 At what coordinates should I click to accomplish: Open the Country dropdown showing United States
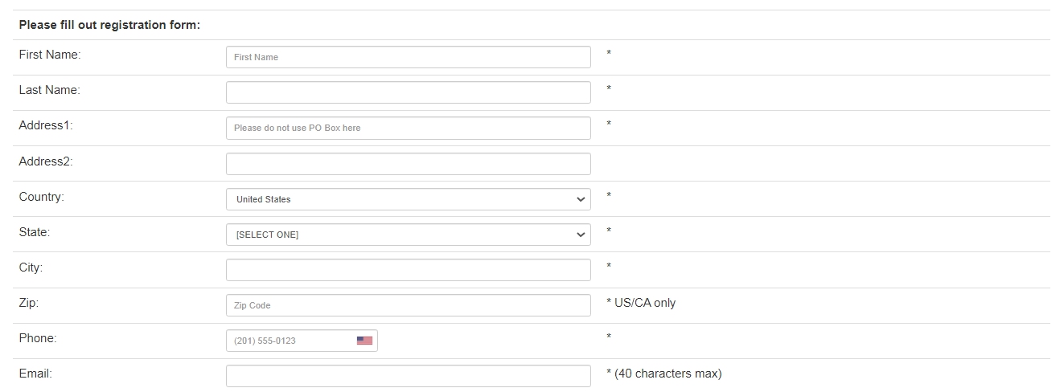tap(409, 199)
